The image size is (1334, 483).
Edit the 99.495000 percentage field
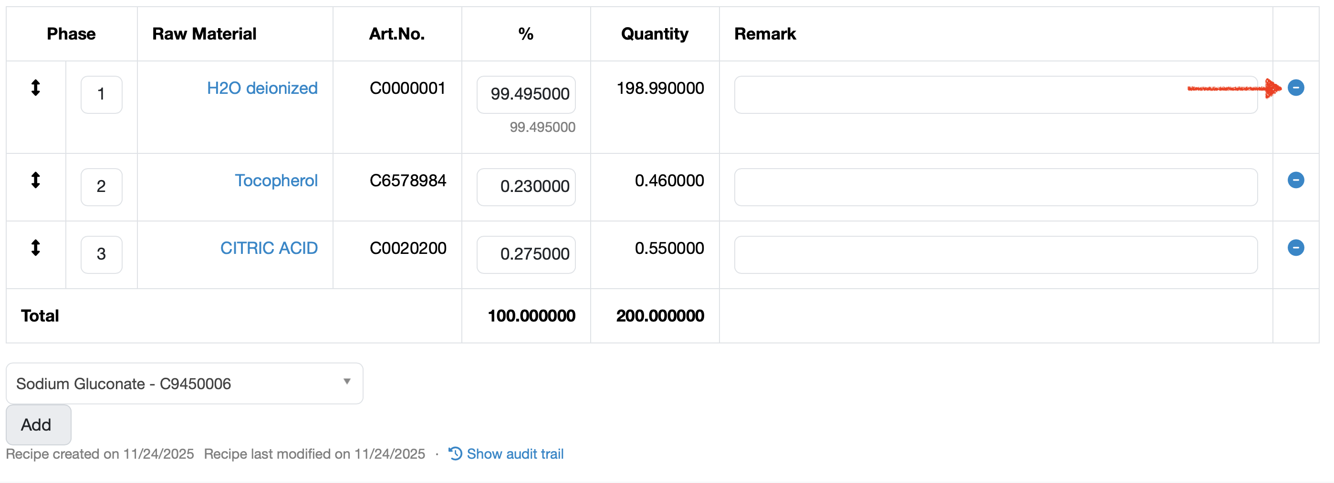coord(526,95)
